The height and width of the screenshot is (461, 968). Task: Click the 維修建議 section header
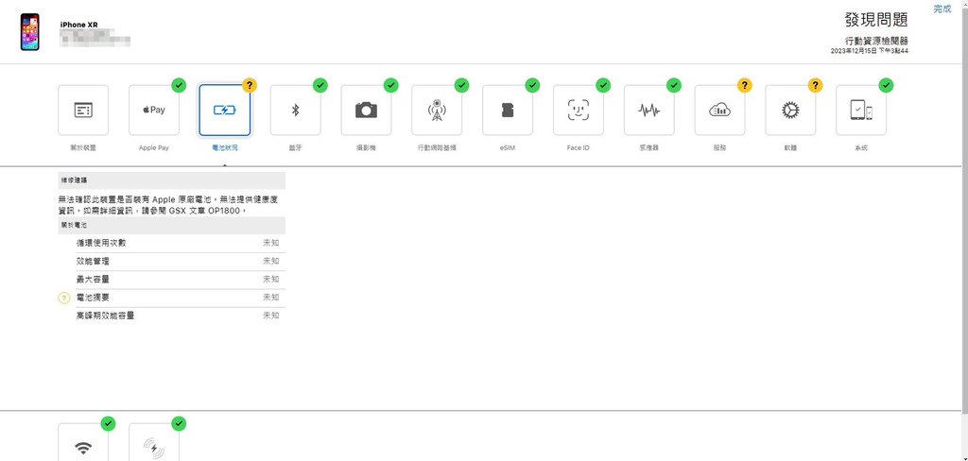click(172, 180)
